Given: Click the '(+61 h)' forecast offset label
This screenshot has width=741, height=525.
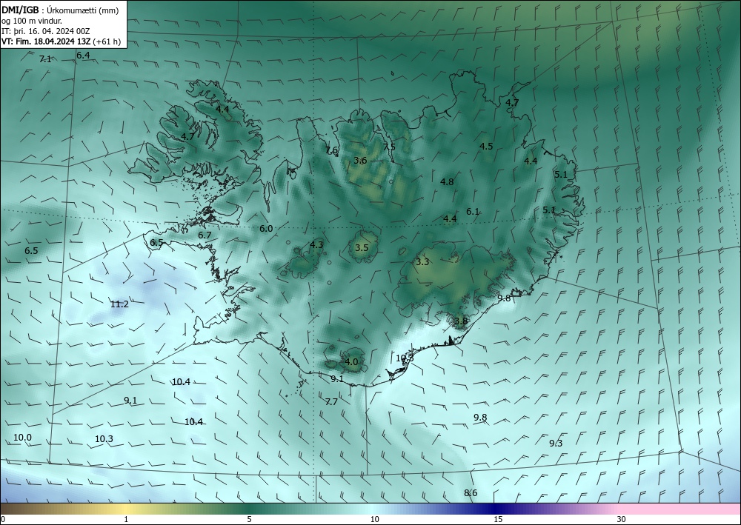Looking at the screenshot, I should (x=107, y=41).
